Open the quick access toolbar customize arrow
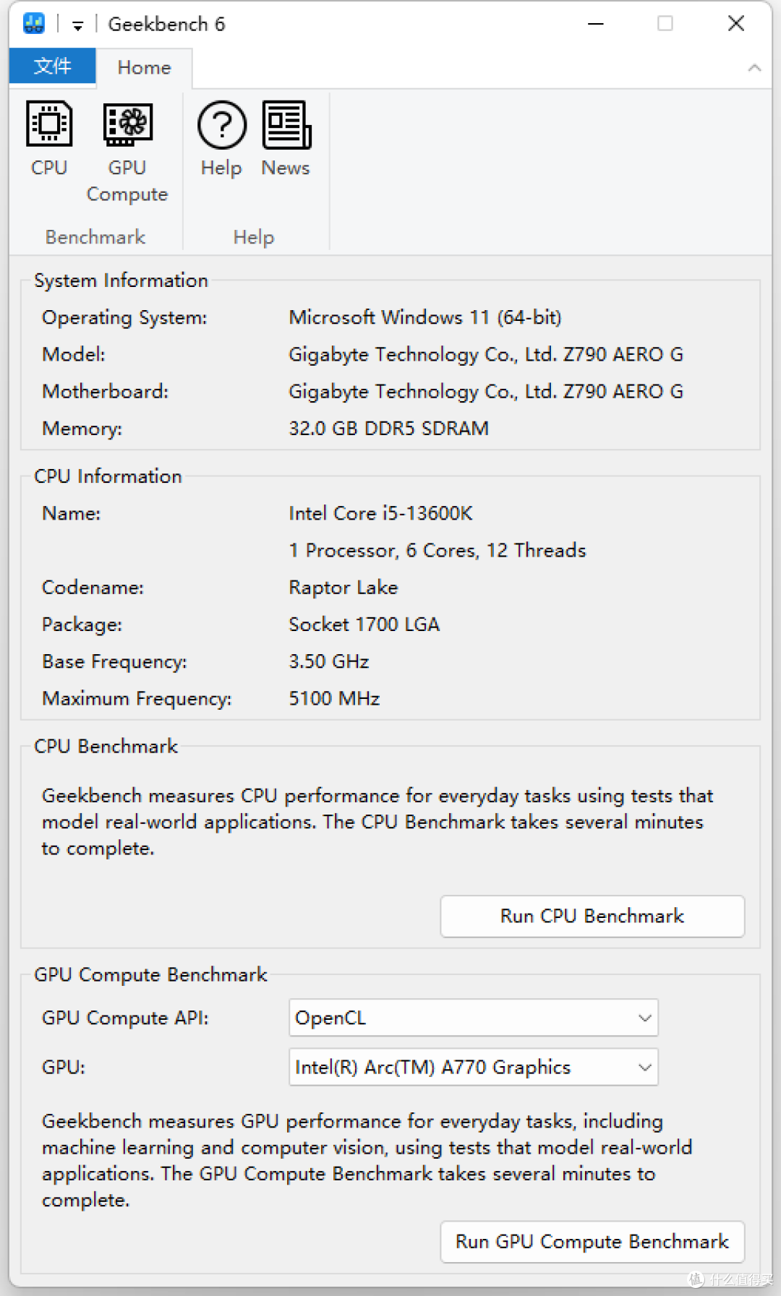The image size is (781, 1296). point(77,25)
